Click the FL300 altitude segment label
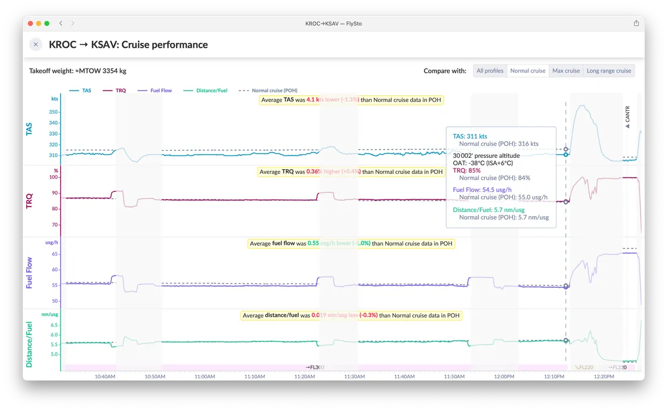Viewport: 668px width, 411px height. point(315,367)
